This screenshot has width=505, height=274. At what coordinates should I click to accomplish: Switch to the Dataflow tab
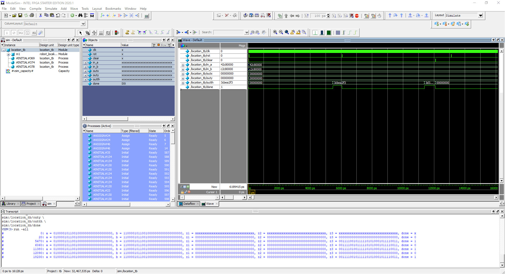(189, 204)
